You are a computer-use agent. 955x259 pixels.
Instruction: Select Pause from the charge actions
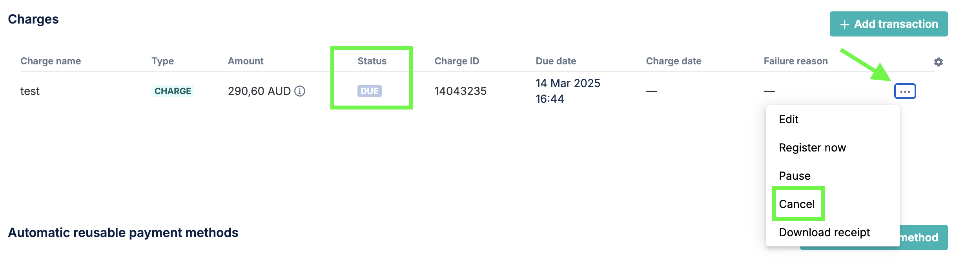point(795,176)
